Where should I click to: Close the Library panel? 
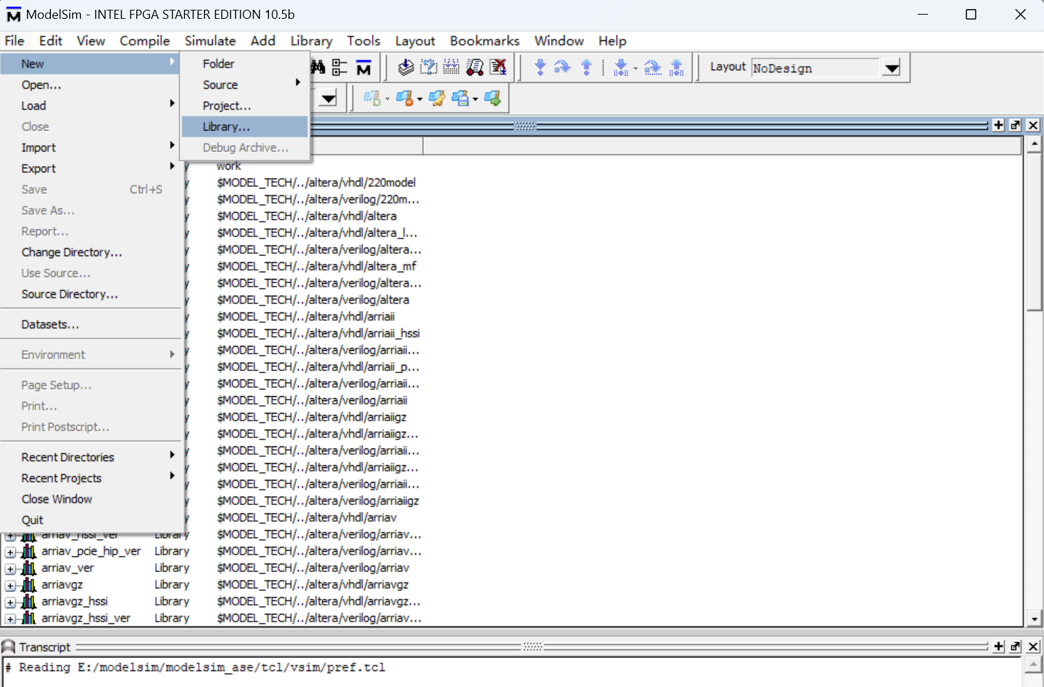[1033, 125]
